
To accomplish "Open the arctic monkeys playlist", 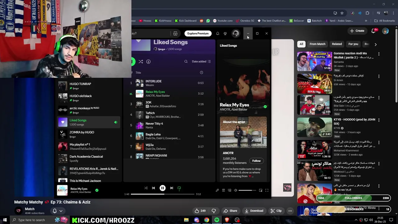I will (88, 110).
